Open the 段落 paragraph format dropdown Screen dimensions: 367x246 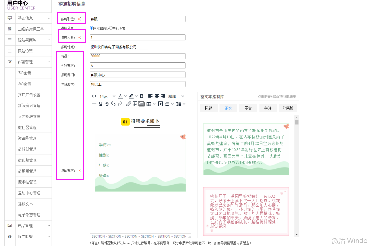tap(176, 96)
